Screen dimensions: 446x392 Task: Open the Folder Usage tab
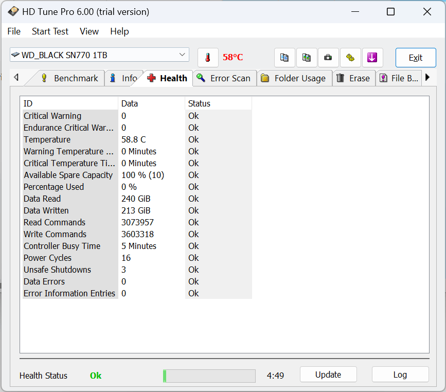point(294,78)
